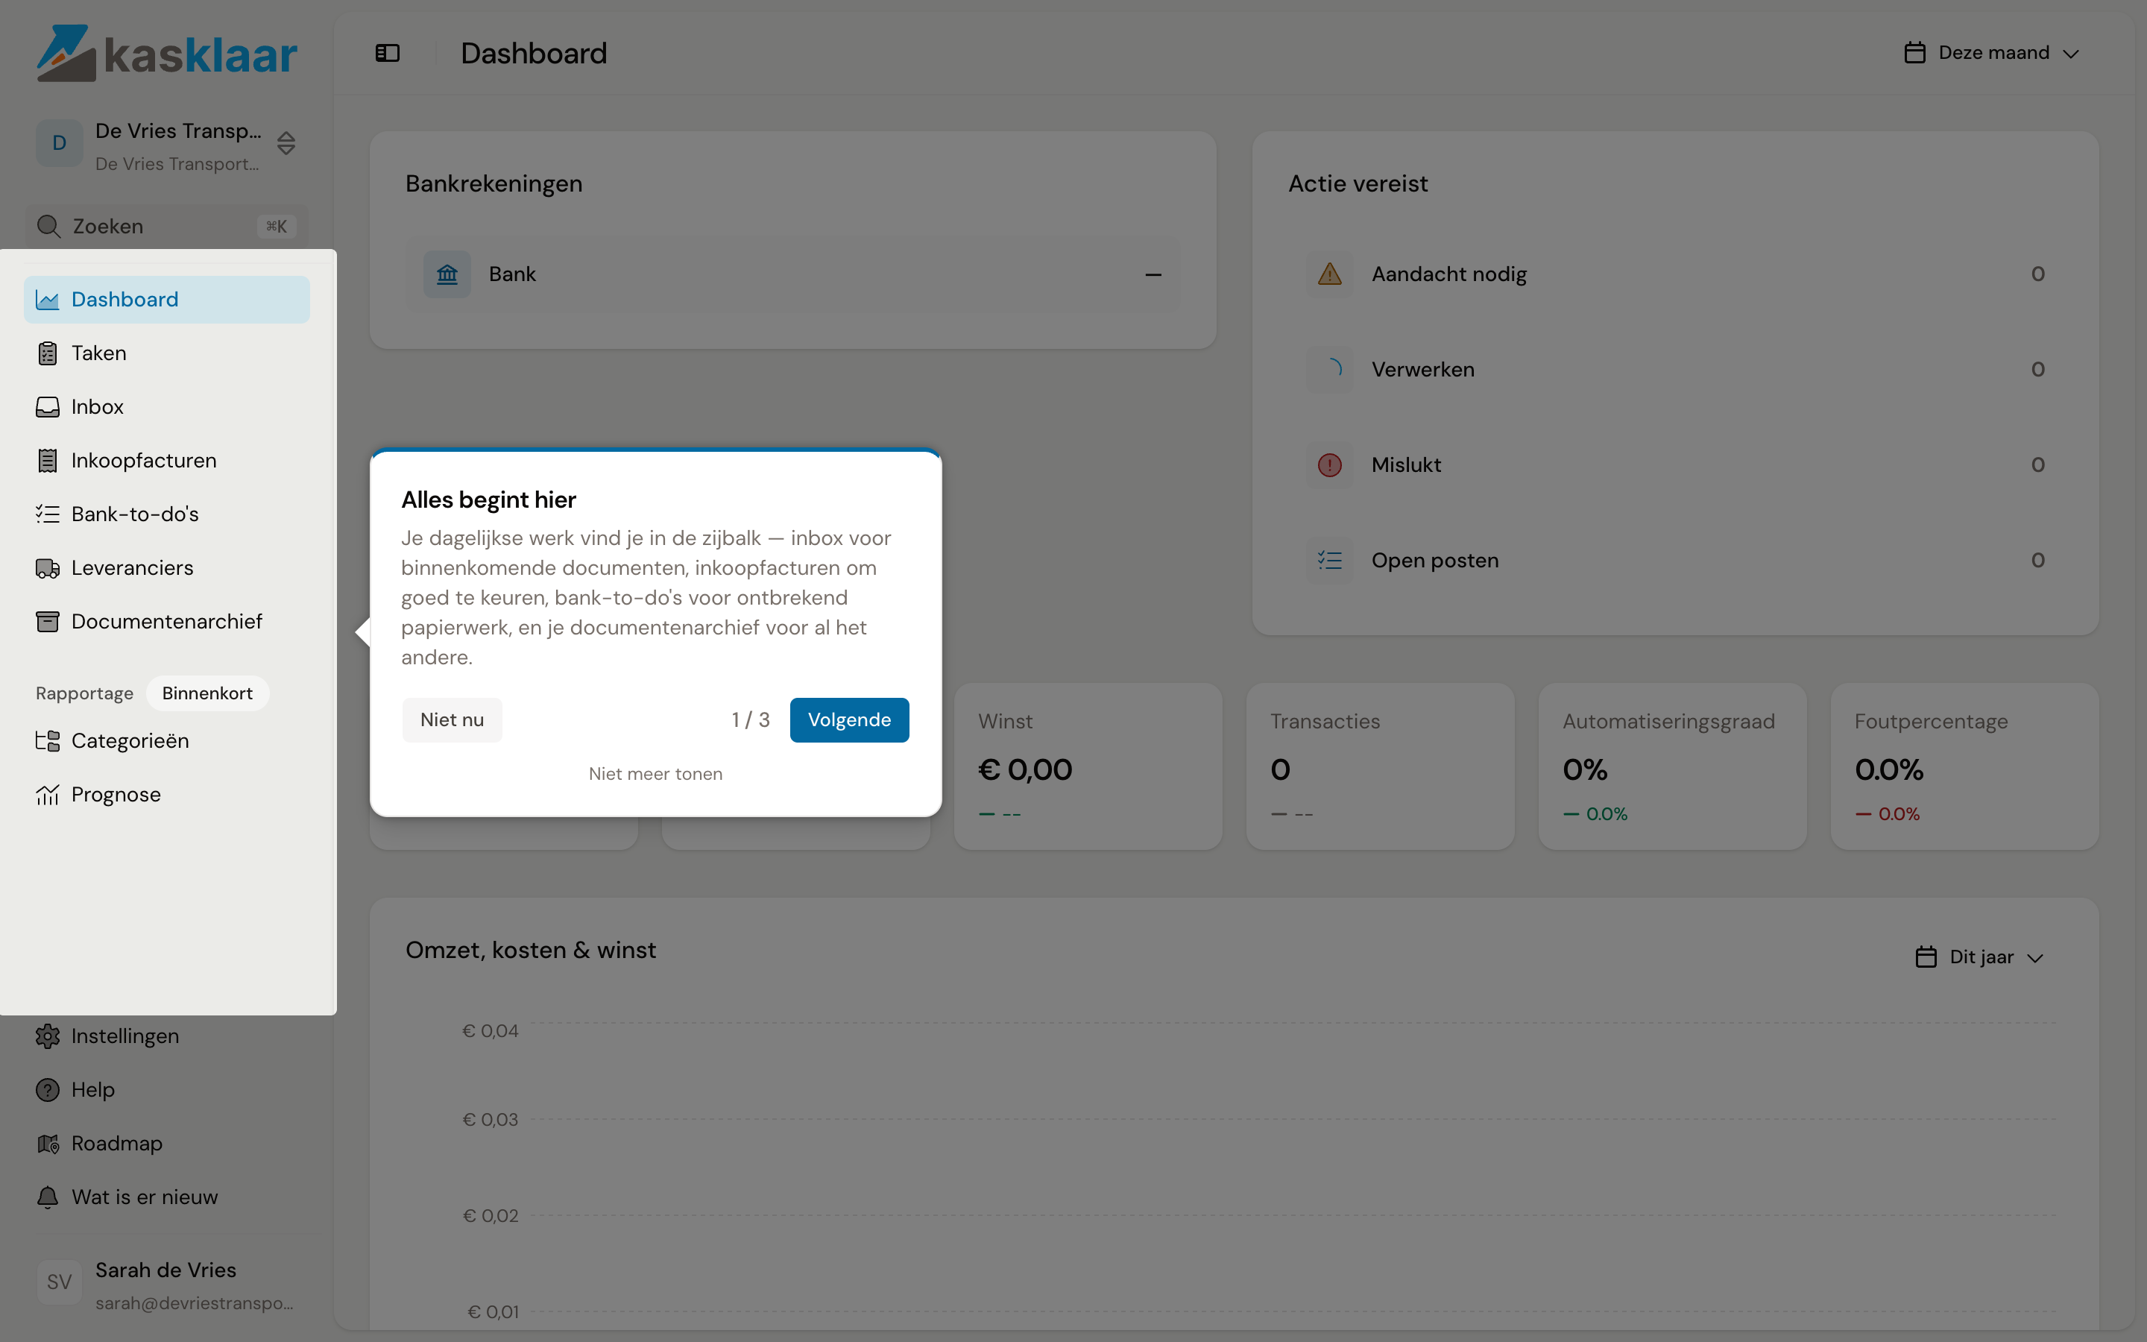Click the kasklaar logo

point(167,53)
